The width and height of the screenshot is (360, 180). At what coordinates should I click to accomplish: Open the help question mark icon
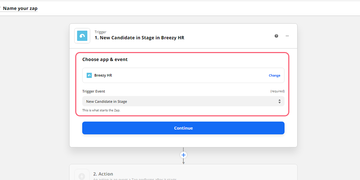pyautogui.click(x=276, y=36)
